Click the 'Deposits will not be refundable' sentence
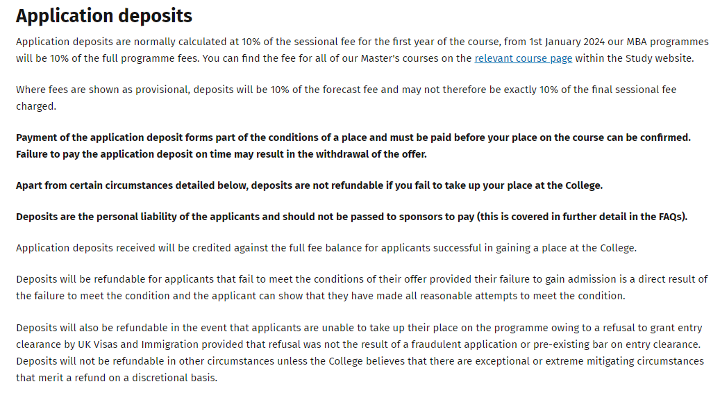 (x=360, y=369)
